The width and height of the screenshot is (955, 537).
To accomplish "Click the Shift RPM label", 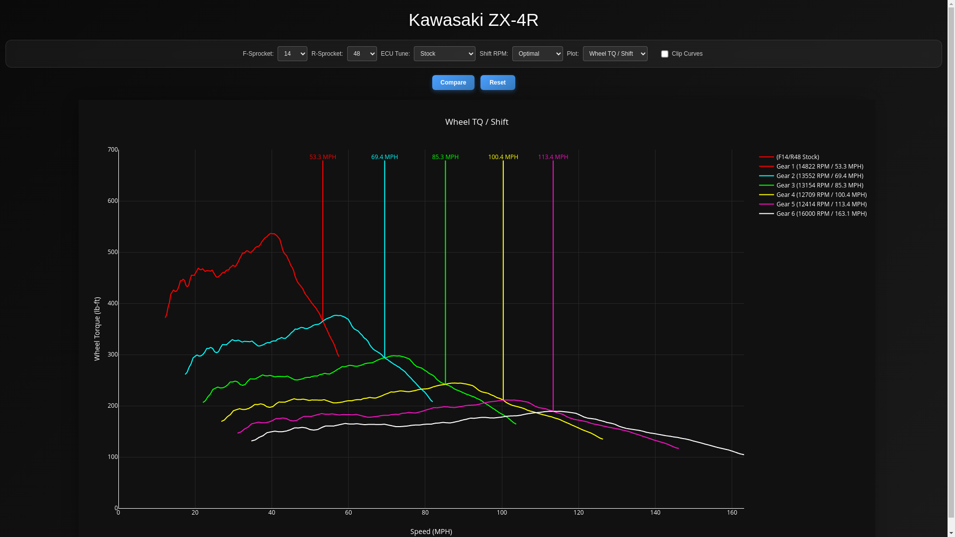I will click(494, 54).
